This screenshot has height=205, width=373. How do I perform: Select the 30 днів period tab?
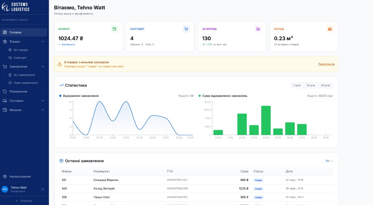click(325, 85)
